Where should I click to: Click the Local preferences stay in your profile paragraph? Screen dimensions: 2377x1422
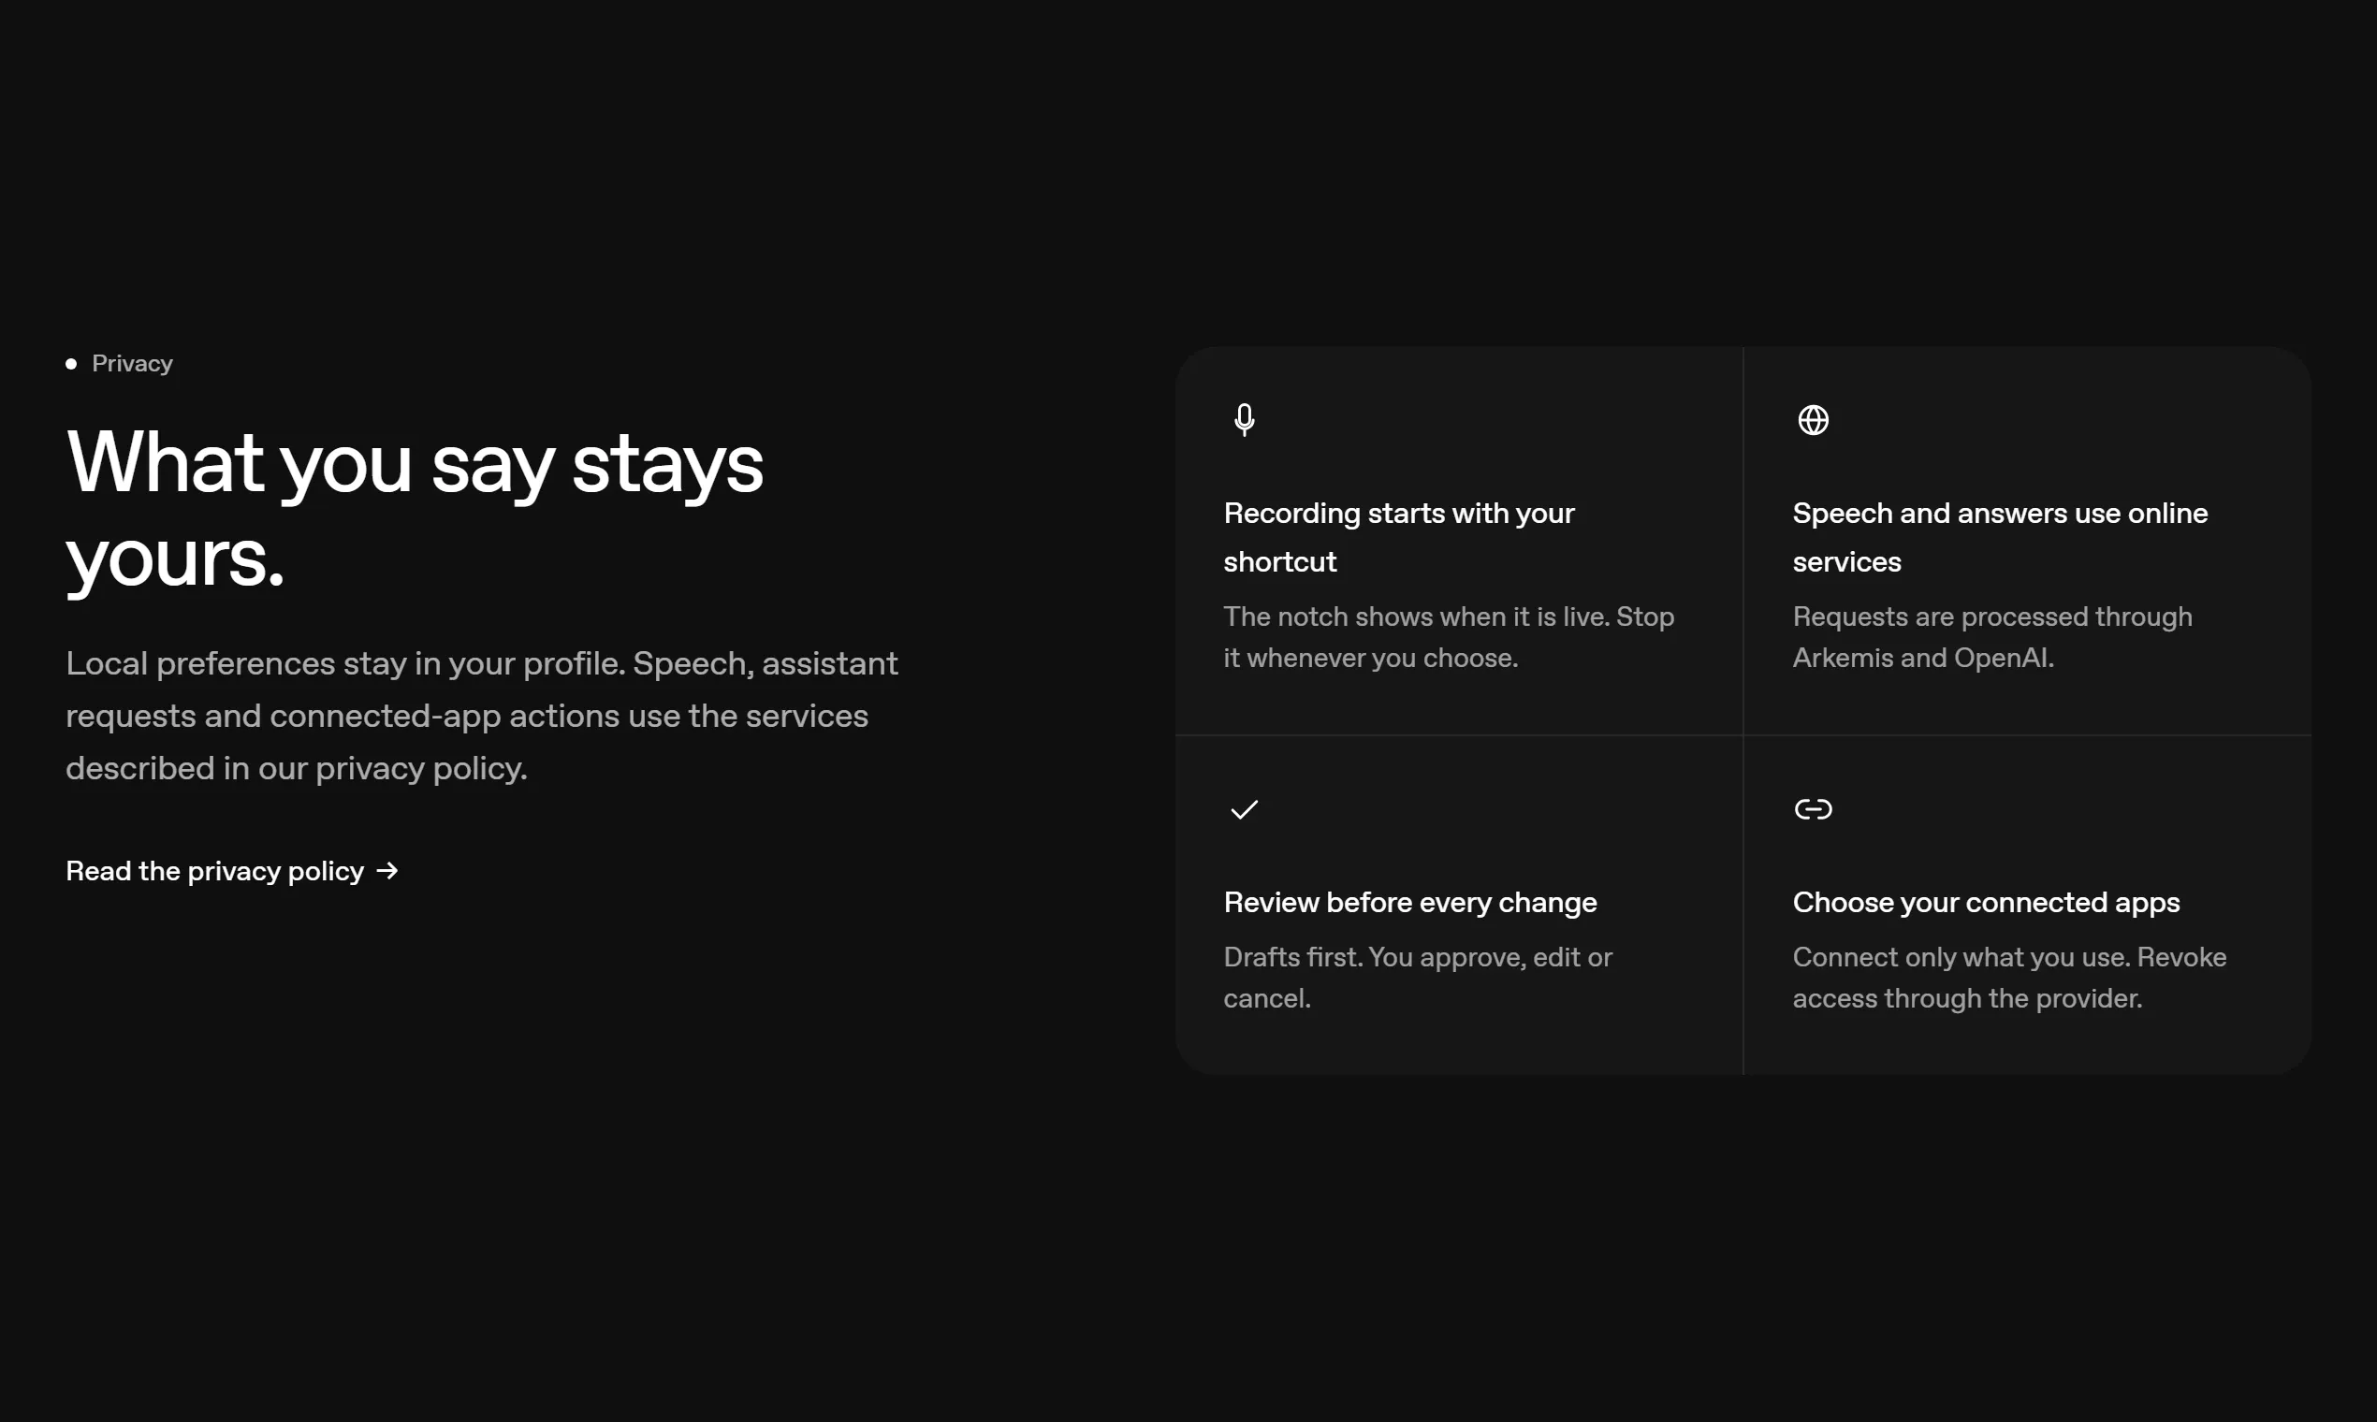click(481, 716)
